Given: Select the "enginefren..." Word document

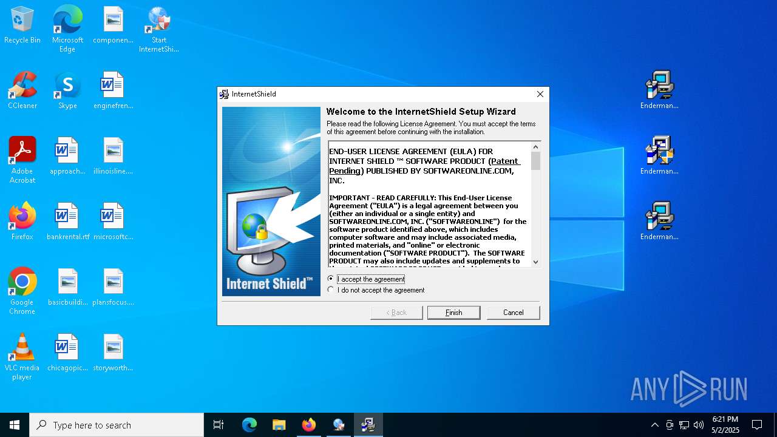Looking at the screenshot, I should [113, 91].
